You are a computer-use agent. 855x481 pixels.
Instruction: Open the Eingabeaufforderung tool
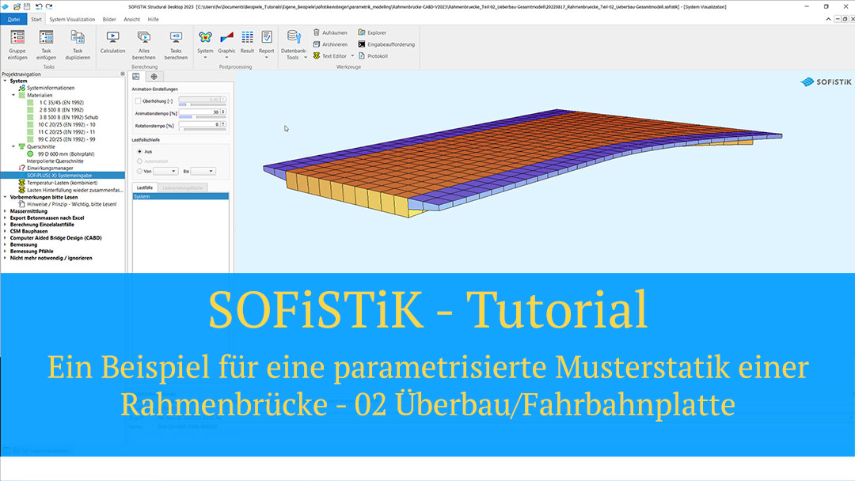(x=362, y=44)
